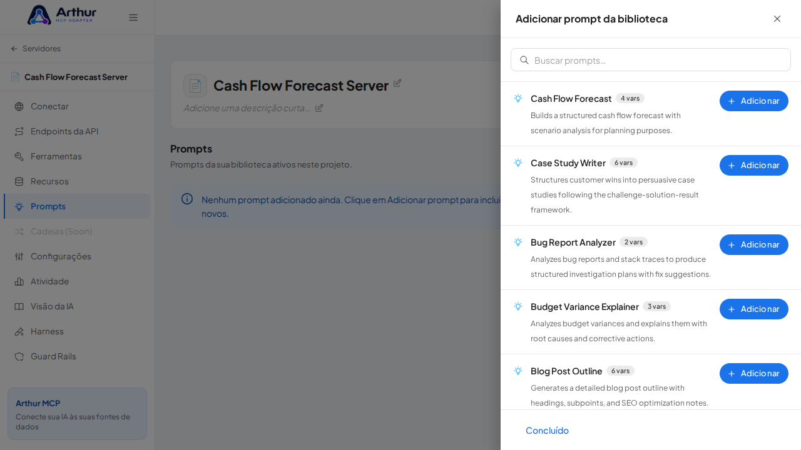
Task: Click the Case Study Writer prompt title
Action: tap(568, 162)
